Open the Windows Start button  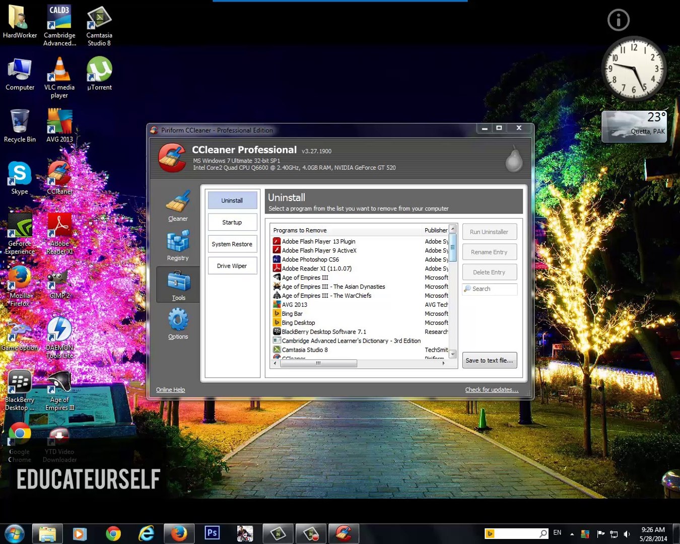coord(15,534)
